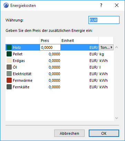The width and height of the screenshot is (125, 141).
Task: Open help via the question mark button
Action: [101, 5]
